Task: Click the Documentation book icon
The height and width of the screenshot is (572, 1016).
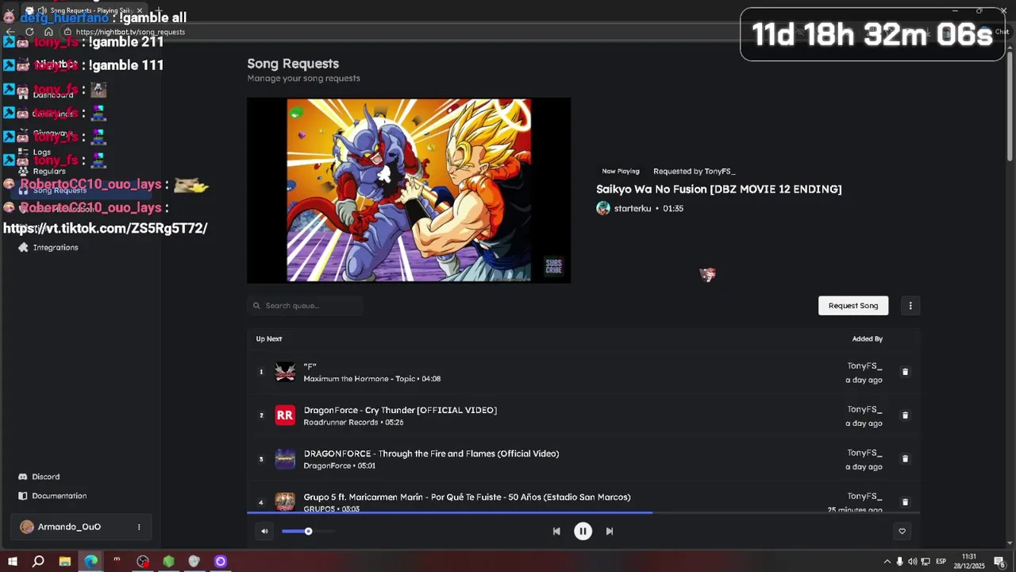Action: point(23,496)
